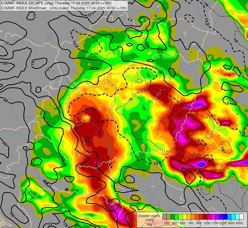Click the 30 wind shear contour label
Screen dimensions: 248x228
[x=5, y=143]
